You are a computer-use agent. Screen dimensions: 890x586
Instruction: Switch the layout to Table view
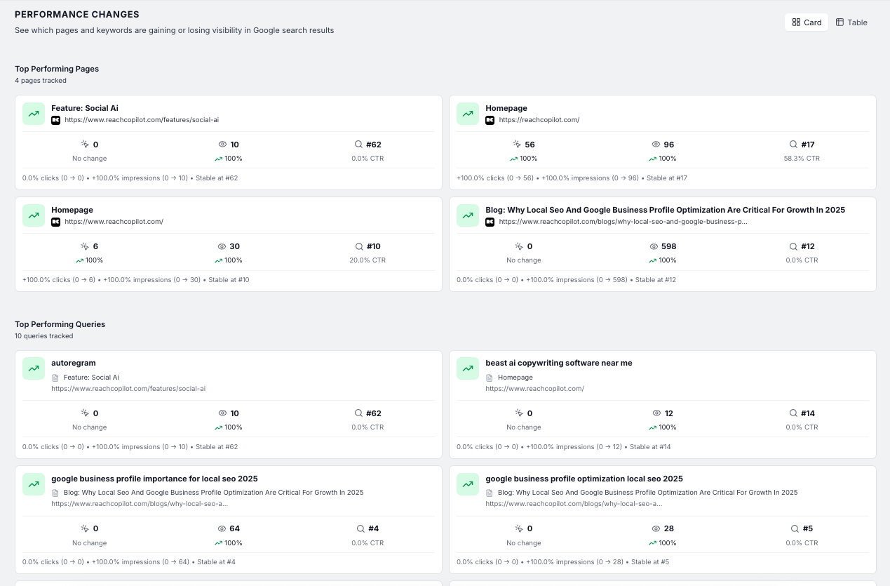coord(851,22)
